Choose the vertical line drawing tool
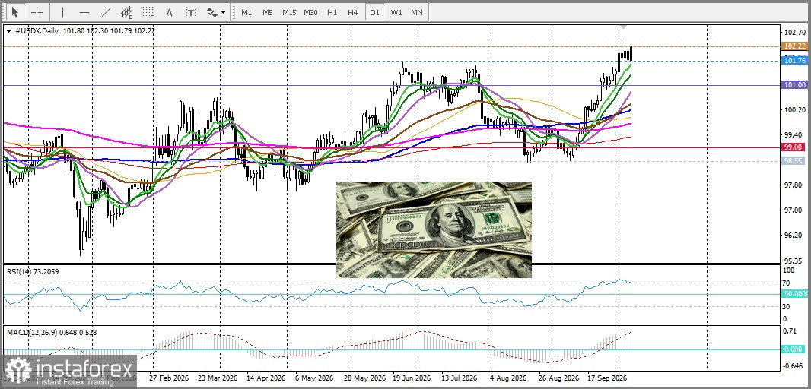The height and width of the screenshot is (389, 811). click(x=63, y=12)
